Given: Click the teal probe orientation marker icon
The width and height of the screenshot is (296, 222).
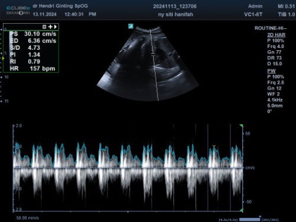Looking at the screenshot, I should pos(131,26).
